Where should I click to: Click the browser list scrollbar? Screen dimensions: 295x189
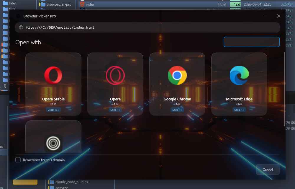284,89
